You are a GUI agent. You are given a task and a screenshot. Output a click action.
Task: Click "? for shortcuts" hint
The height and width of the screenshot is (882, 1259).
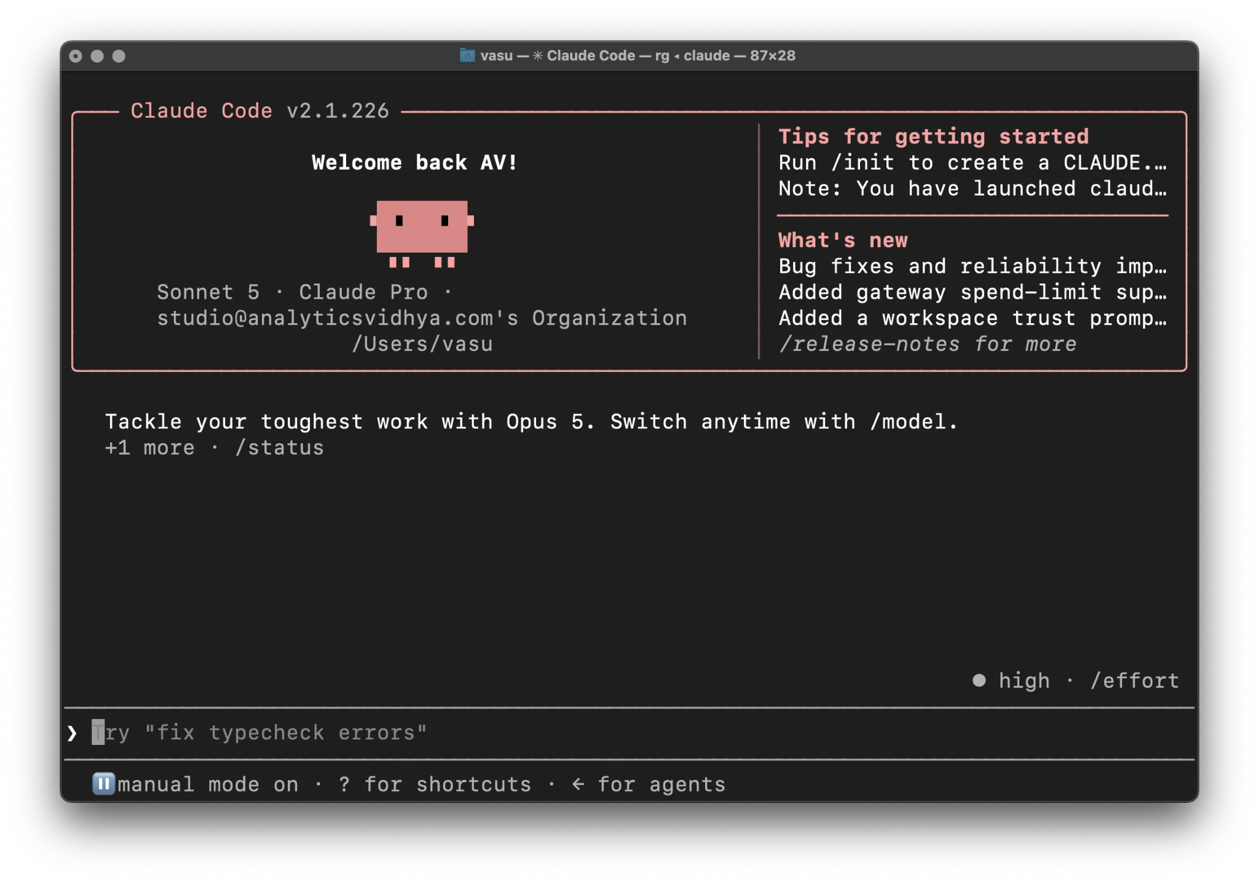pyautogui.click(x=435, y=784)
